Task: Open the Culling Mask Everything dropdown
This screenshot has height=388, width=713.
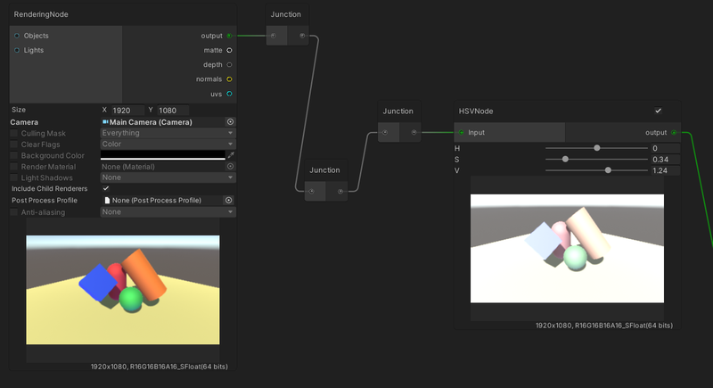Action: [167, 133]
